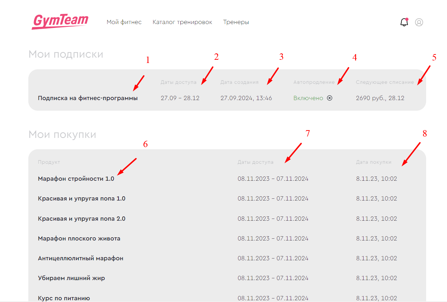This screenshot has height=302, width=447.
Task: Click the cancel auto-renewal cross icon
Action: [330, 98]
